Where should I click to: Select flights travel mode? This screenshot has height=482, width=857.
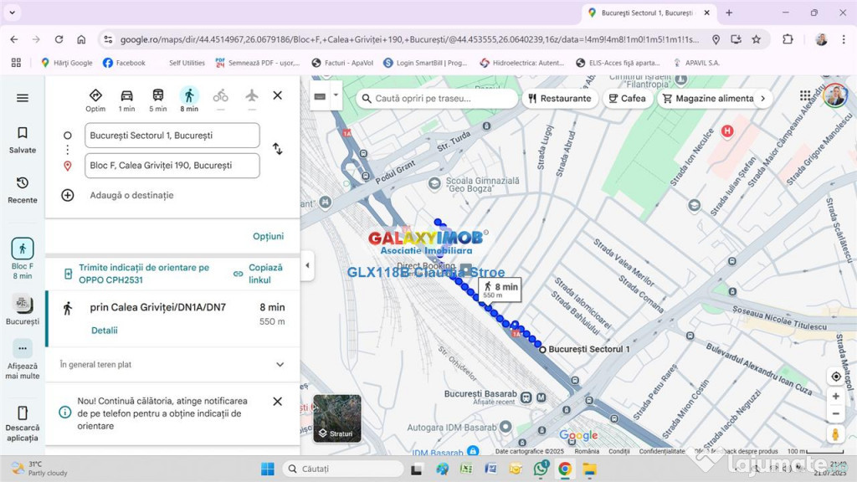click(251, 96)
